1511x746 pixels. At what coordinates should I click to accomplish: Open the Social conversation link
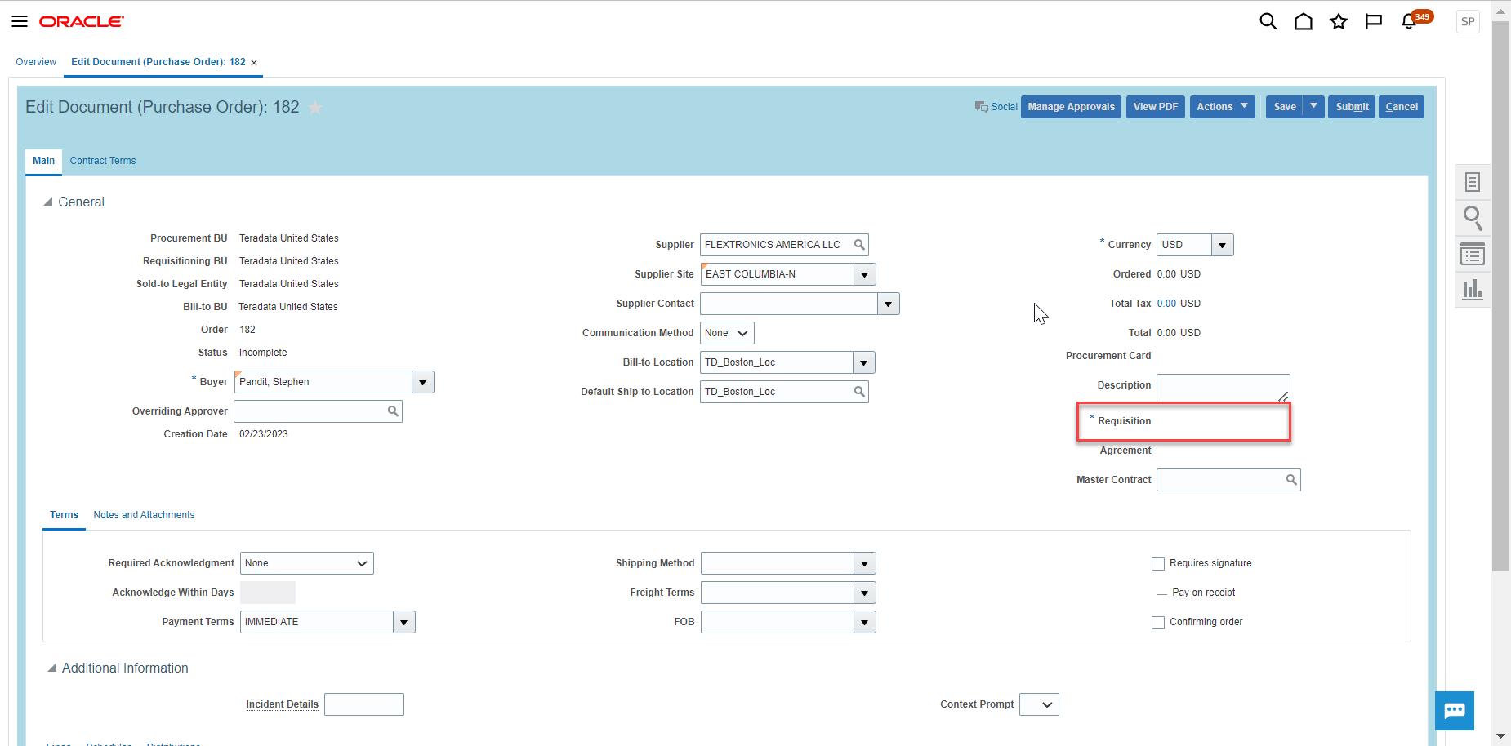point(996,107)
